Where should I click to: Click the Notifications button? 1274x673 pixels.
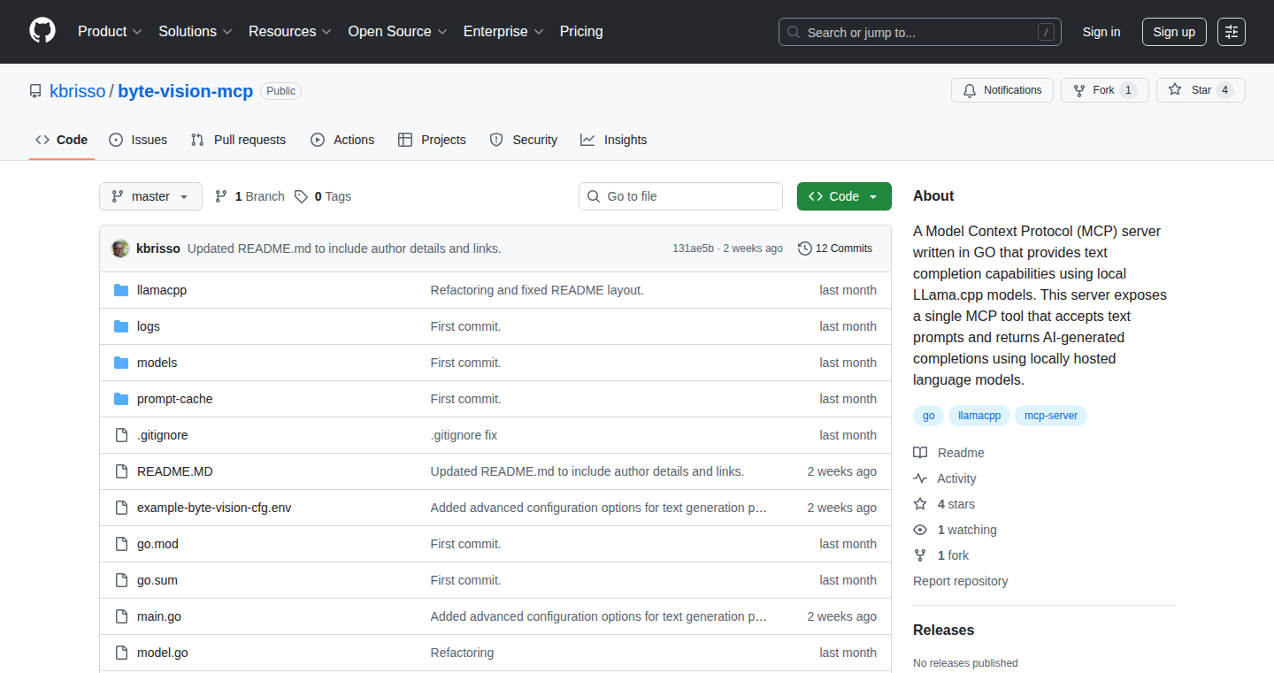(1002, 90)
